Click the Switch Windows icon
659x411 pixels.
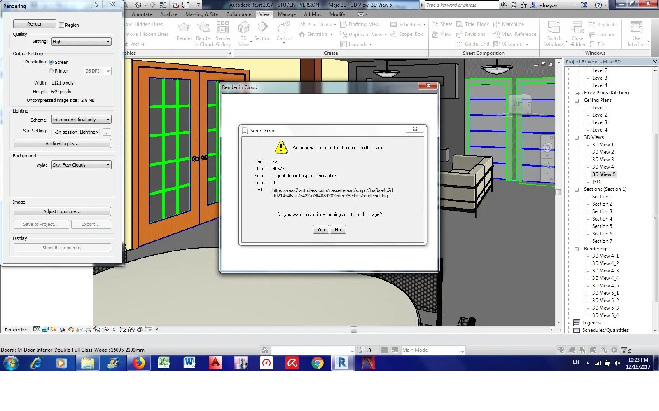click(x=554, y=28)
